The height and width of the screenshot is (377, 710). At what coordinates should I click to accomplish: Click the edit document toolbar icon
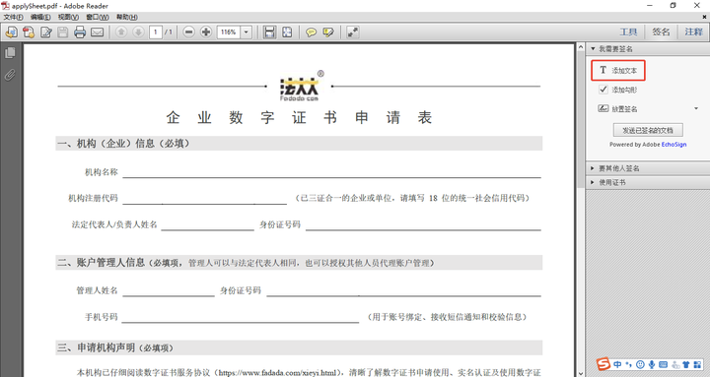45,32
